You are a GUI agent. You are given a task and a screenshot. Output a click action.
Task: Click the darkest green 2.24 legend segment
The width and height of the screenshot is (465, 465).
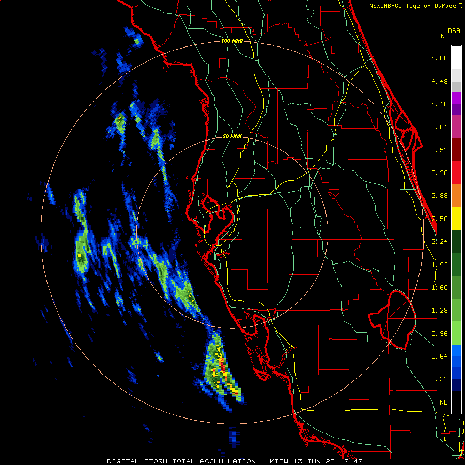click(x=456, y=241)
